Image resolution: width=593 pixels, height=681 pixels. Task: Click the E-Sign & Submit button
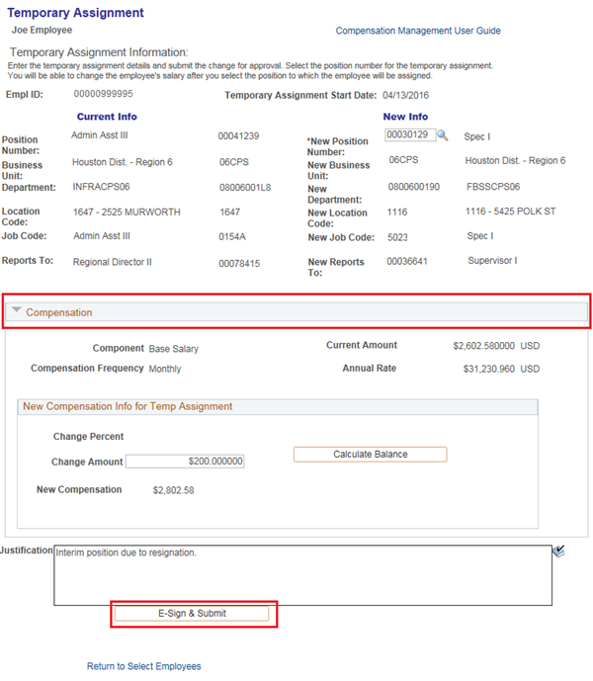[x=193, y=613]
